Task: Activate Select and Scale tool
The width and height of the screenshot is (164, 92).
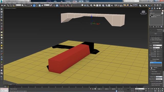Action: coord(40,5)
